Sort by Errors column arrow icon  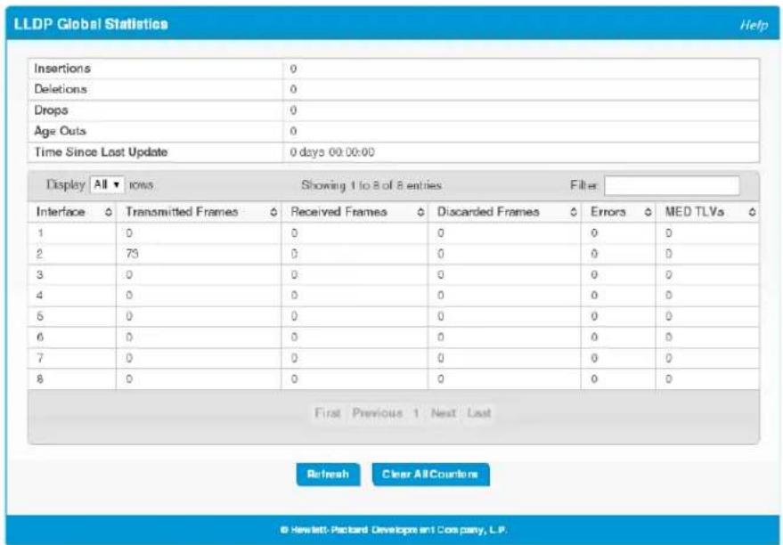[648, 212]
